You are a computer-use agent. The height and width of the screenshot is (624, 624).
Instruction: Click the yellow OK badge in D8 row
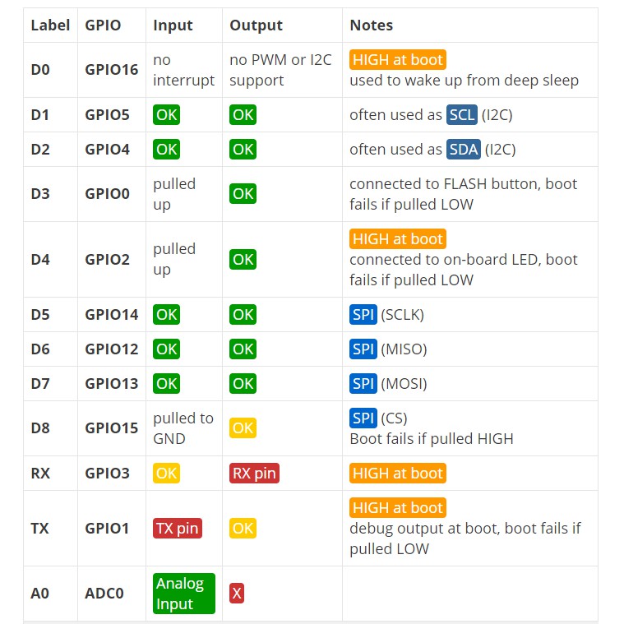(243, 428)
